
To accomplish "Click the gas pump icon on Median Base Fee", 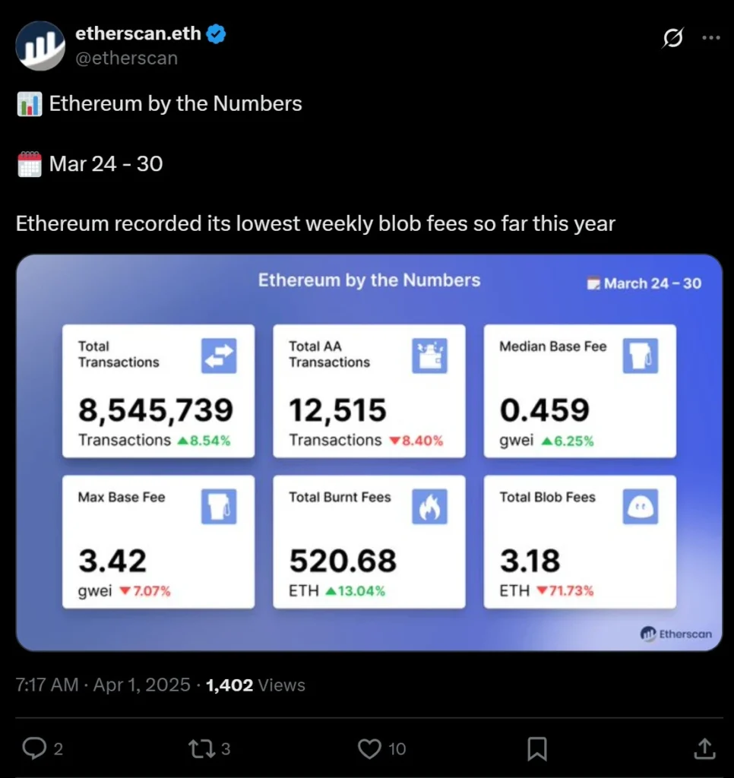I will click(x=641, y=356).
